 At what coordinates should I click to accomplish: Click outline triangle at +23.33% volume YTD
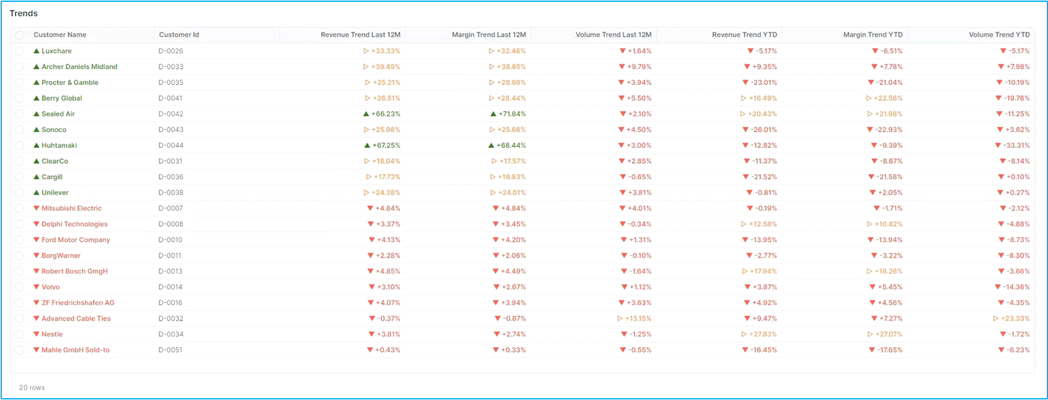(x=996, y=318)
